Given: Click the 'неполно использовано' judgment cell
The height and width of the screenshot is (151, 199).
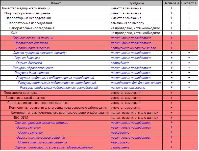Looking at the screenshot, I should (x=128, y=88).
